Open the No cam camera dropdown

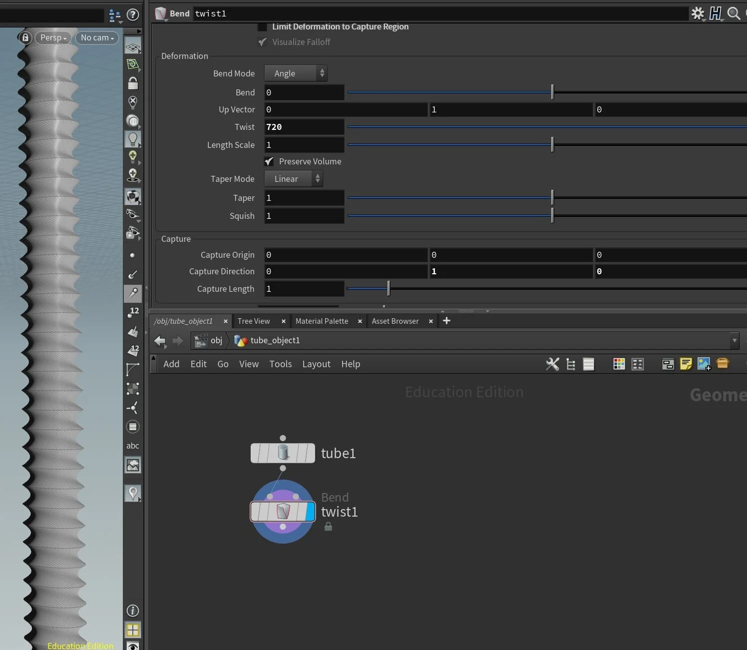[x=97, y=37]
